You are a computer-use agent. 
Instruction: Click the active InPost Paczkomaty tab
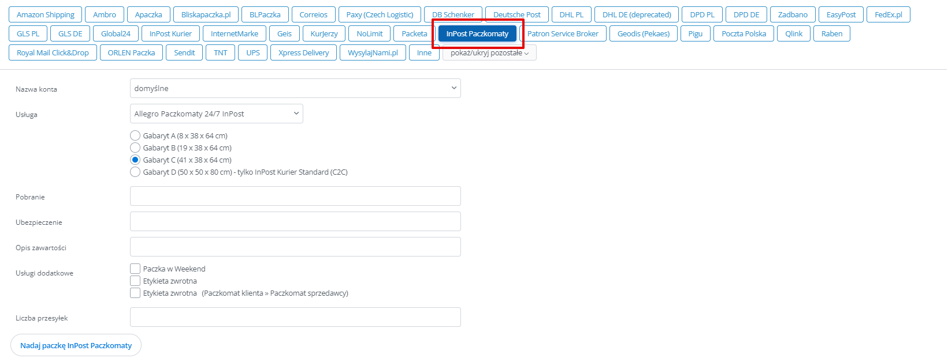click(x=477, y=33)
